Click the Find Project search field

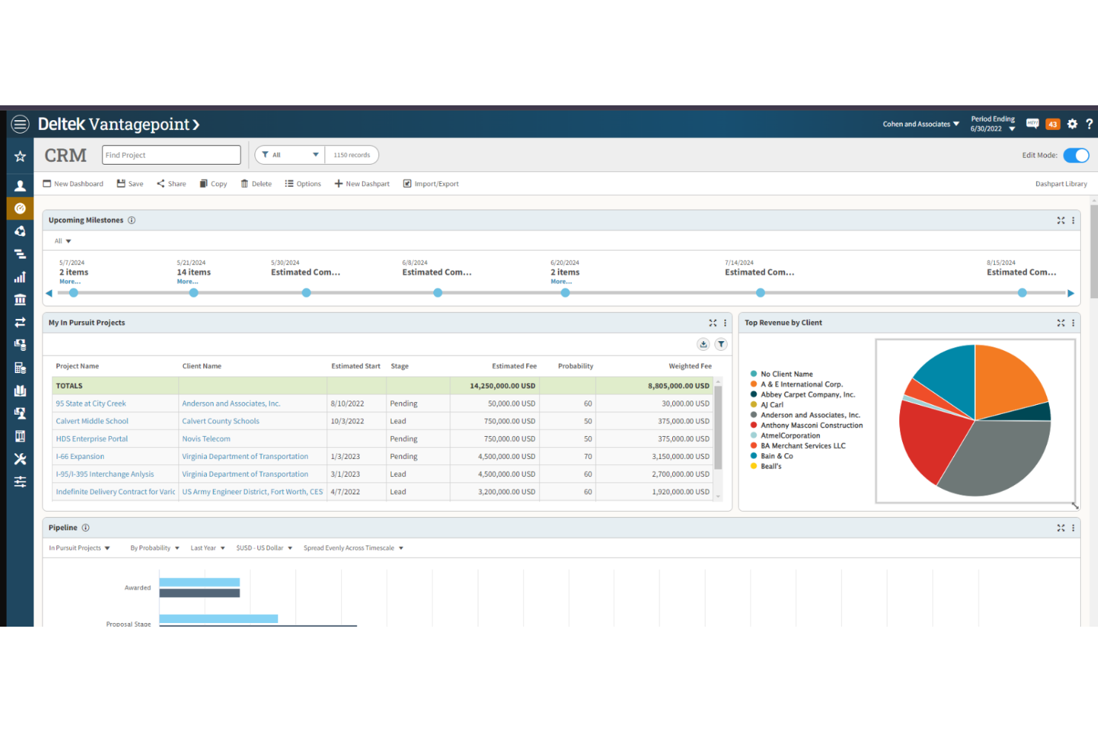(171, 155)
